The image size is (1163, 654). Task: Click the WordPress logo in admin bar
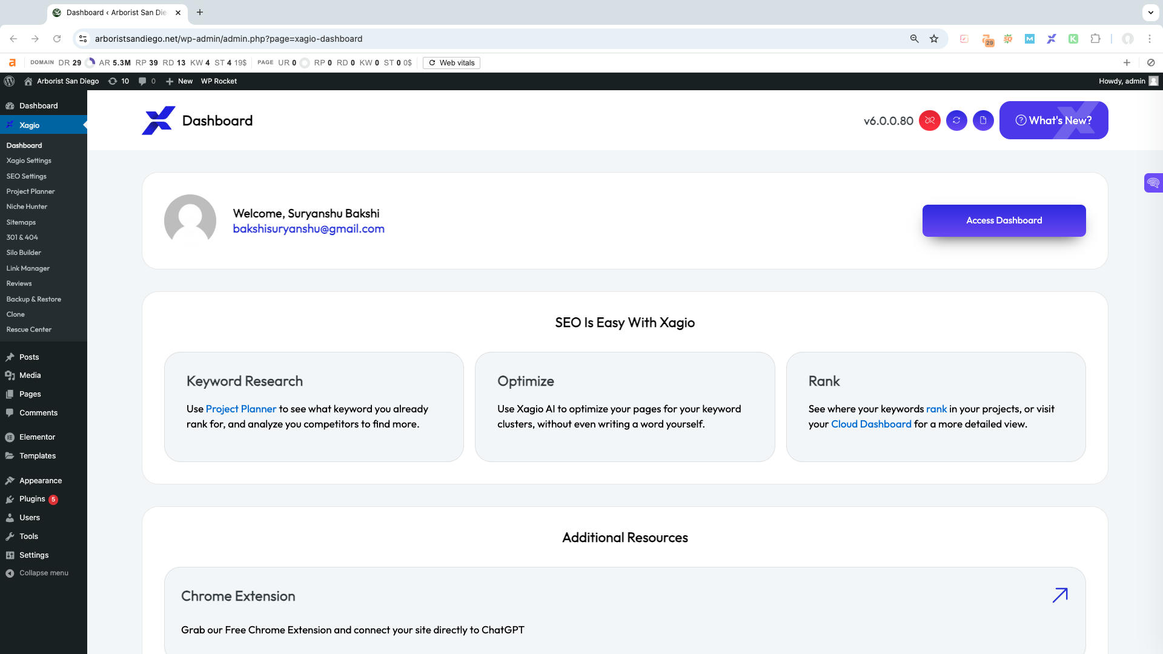[x=9, y=81]
